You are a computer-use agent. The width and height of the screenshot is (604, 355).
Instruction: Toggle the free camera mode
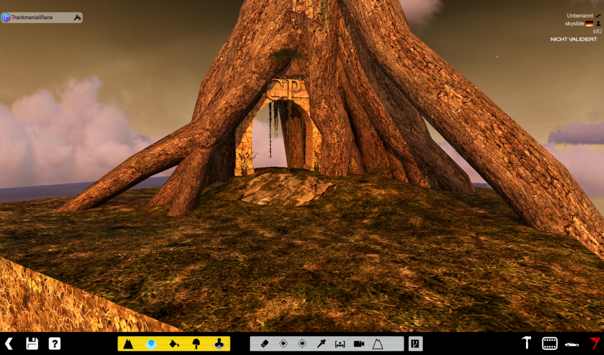(358, 344)
